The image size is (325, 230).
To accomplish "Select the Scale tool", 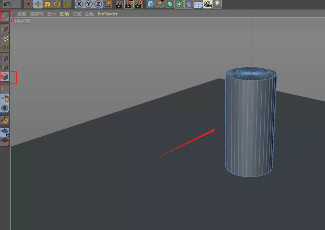I will coord(47,4).
